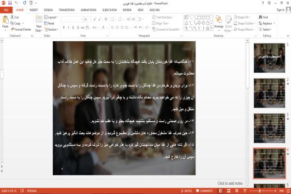Click 'Click to add notes' area

(230, 183)
